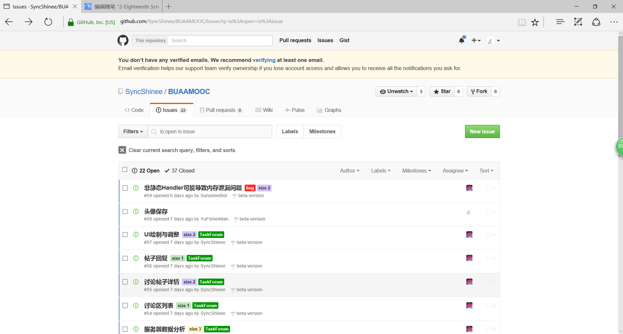623x334 pixels.
Task: Fork the repository
Action: (479, 91)
